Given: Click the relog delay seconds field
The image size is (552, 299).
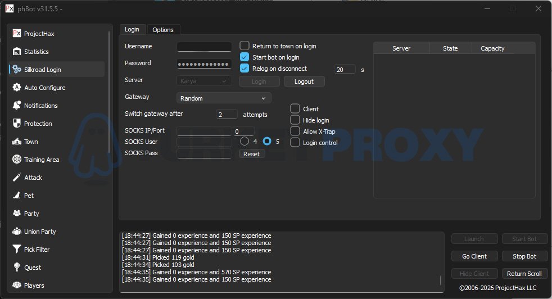Looking at the screenshot, I should [x=344, y=69].
